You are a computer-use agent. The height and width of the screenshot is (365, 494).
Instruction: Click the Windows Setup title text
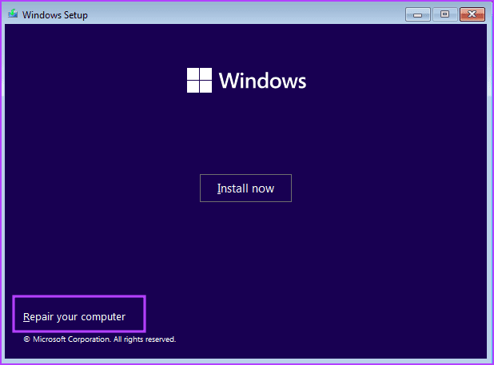click(55, 15)
